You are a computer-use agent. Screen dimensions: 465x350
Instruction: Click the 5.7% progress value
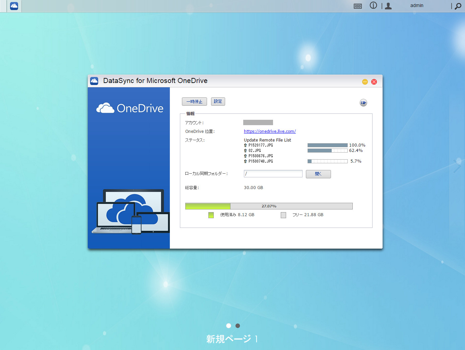point(356,161)
